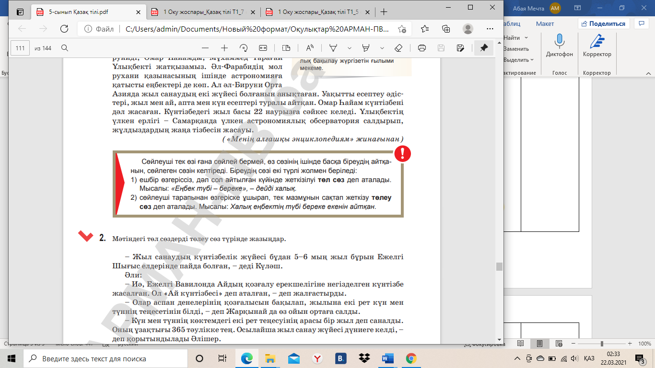The height and width of the screenshot is (368, 655).
Task: Click the Print icon in PDF toolbar
Action: [422, 48]
